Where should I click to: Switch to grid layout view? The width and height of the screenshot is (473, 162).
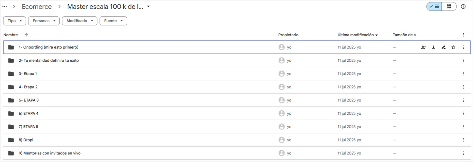click(449, 7)
